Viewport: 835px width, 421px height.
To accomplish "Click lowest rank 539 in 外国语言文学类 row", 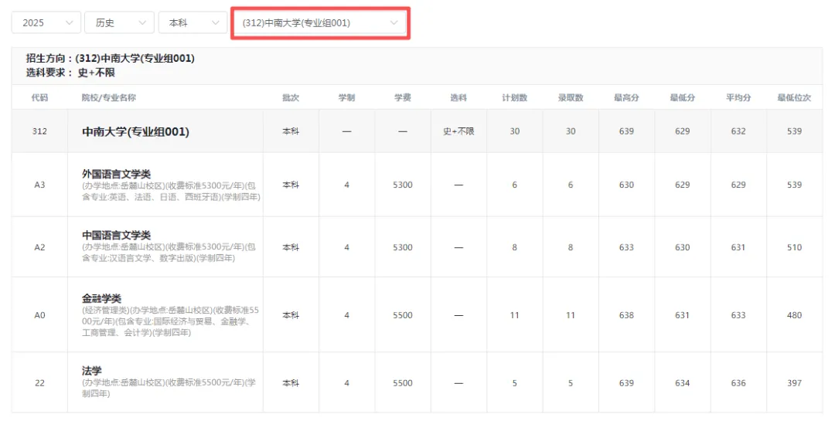I will click(794, 185).
